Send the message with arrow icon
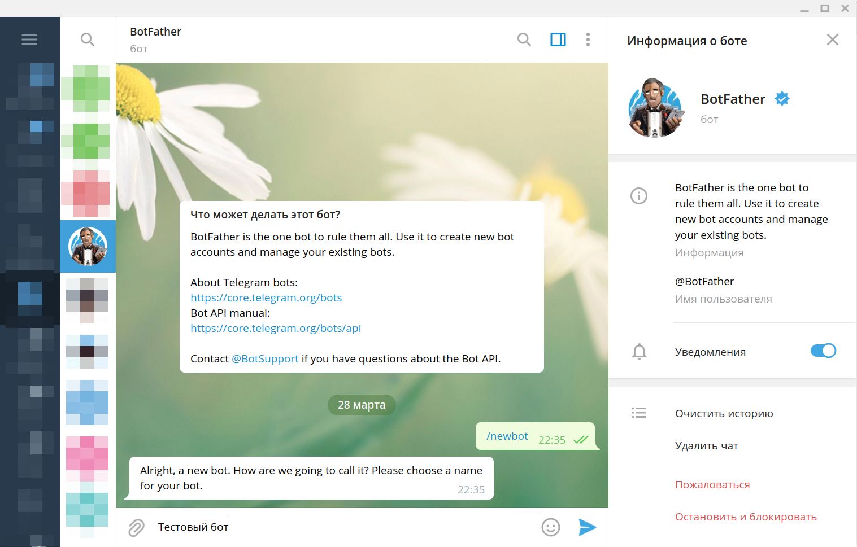The height and width of the screenshot is (547, 857). click(587, 527)
